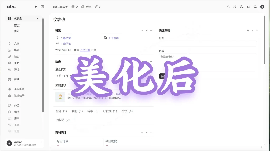
Task: Click the 设置 item in sidebar
Action: (x=17, y=132)
